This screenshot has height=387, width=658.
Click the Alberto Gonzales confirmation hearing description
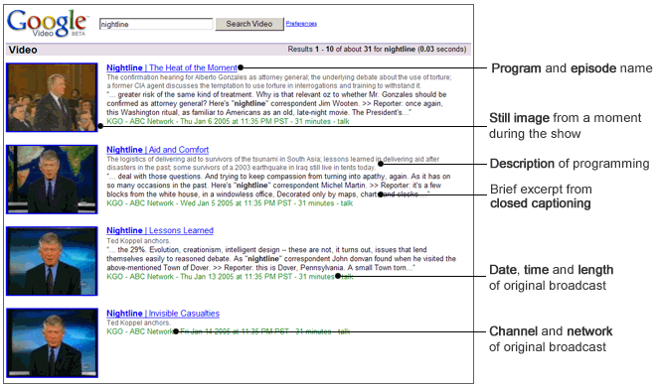pyautogui.click(x=279, y=81)
